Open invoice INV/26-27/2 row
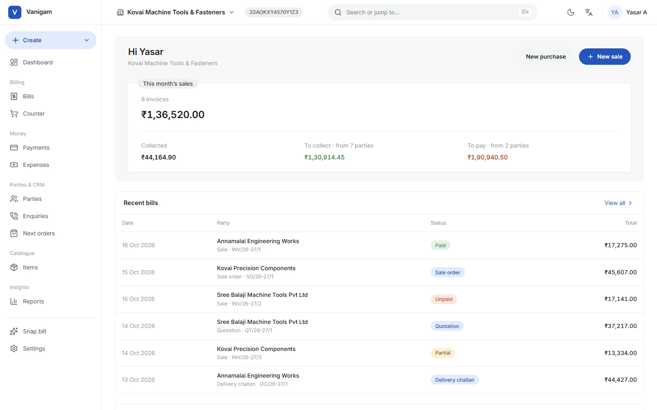 pos(379,299)
